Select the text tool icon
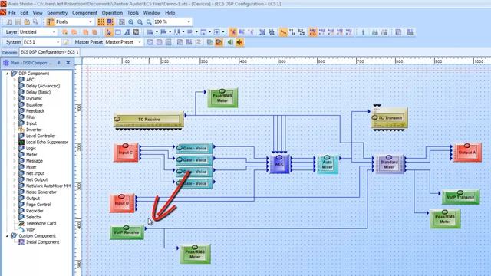The image size is (491, 276). 127,32
